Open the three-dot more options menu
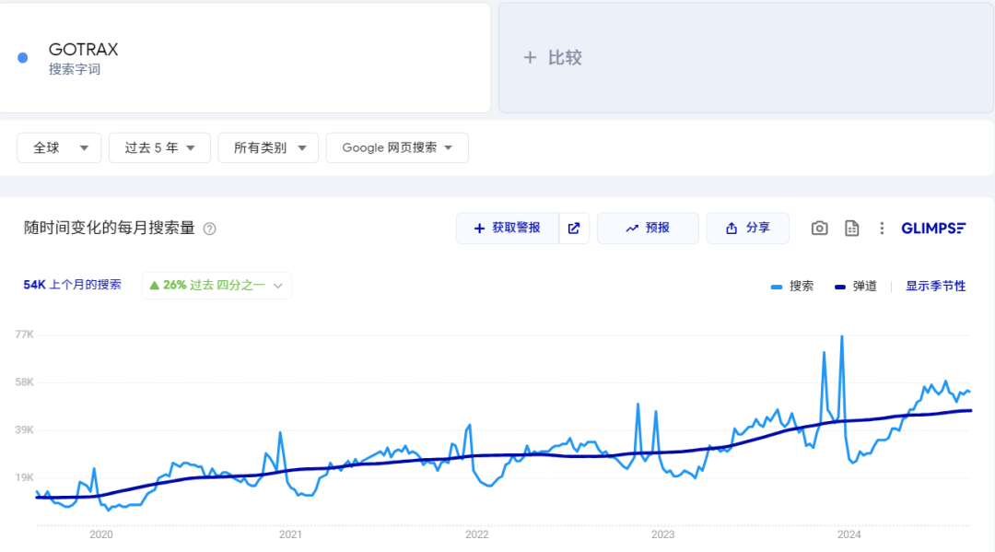This screenshot has width=995, height=552. pyautogui.click(x=882, y=228)
